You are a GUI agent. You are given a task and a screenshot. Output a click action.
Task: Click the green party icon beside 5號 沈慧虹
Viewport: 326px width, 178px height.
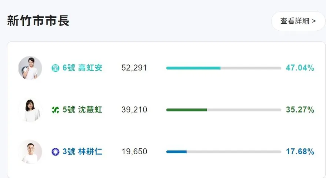(55, 110)
